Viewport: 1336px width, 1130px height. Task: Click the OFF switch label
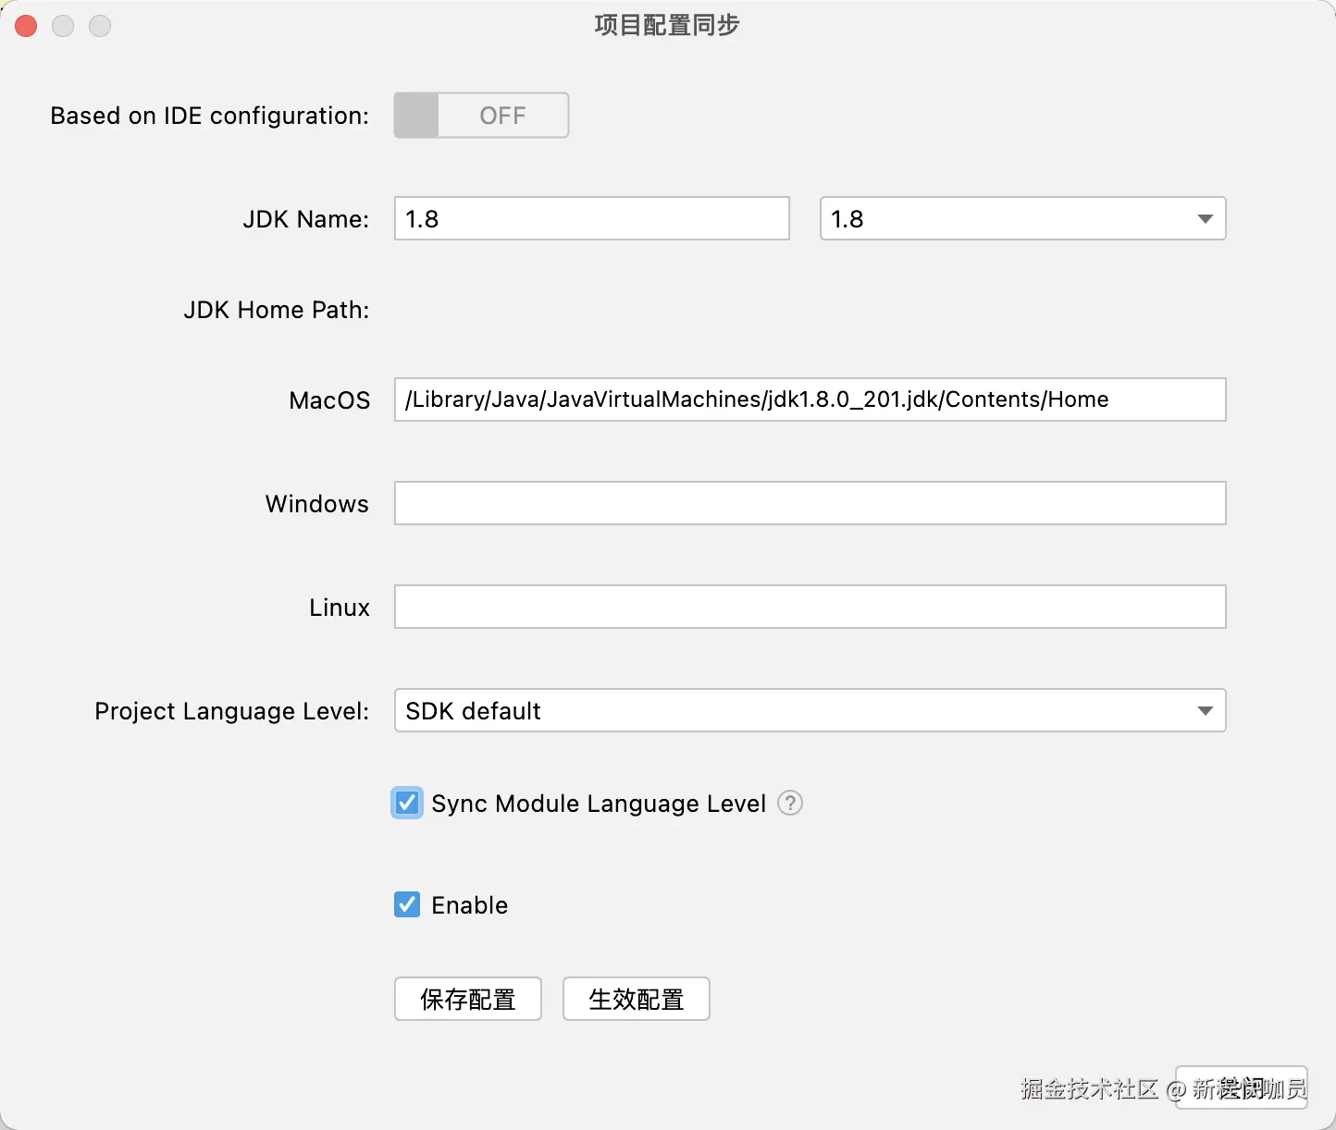coord(501,115)
